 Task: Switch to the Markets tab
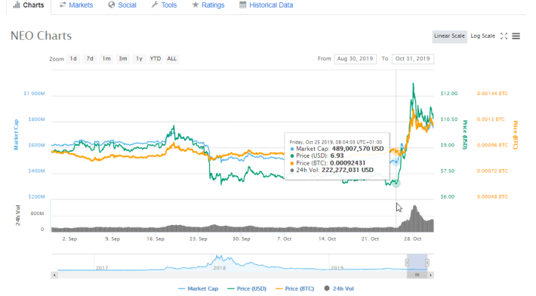click(x=76, y=5)
